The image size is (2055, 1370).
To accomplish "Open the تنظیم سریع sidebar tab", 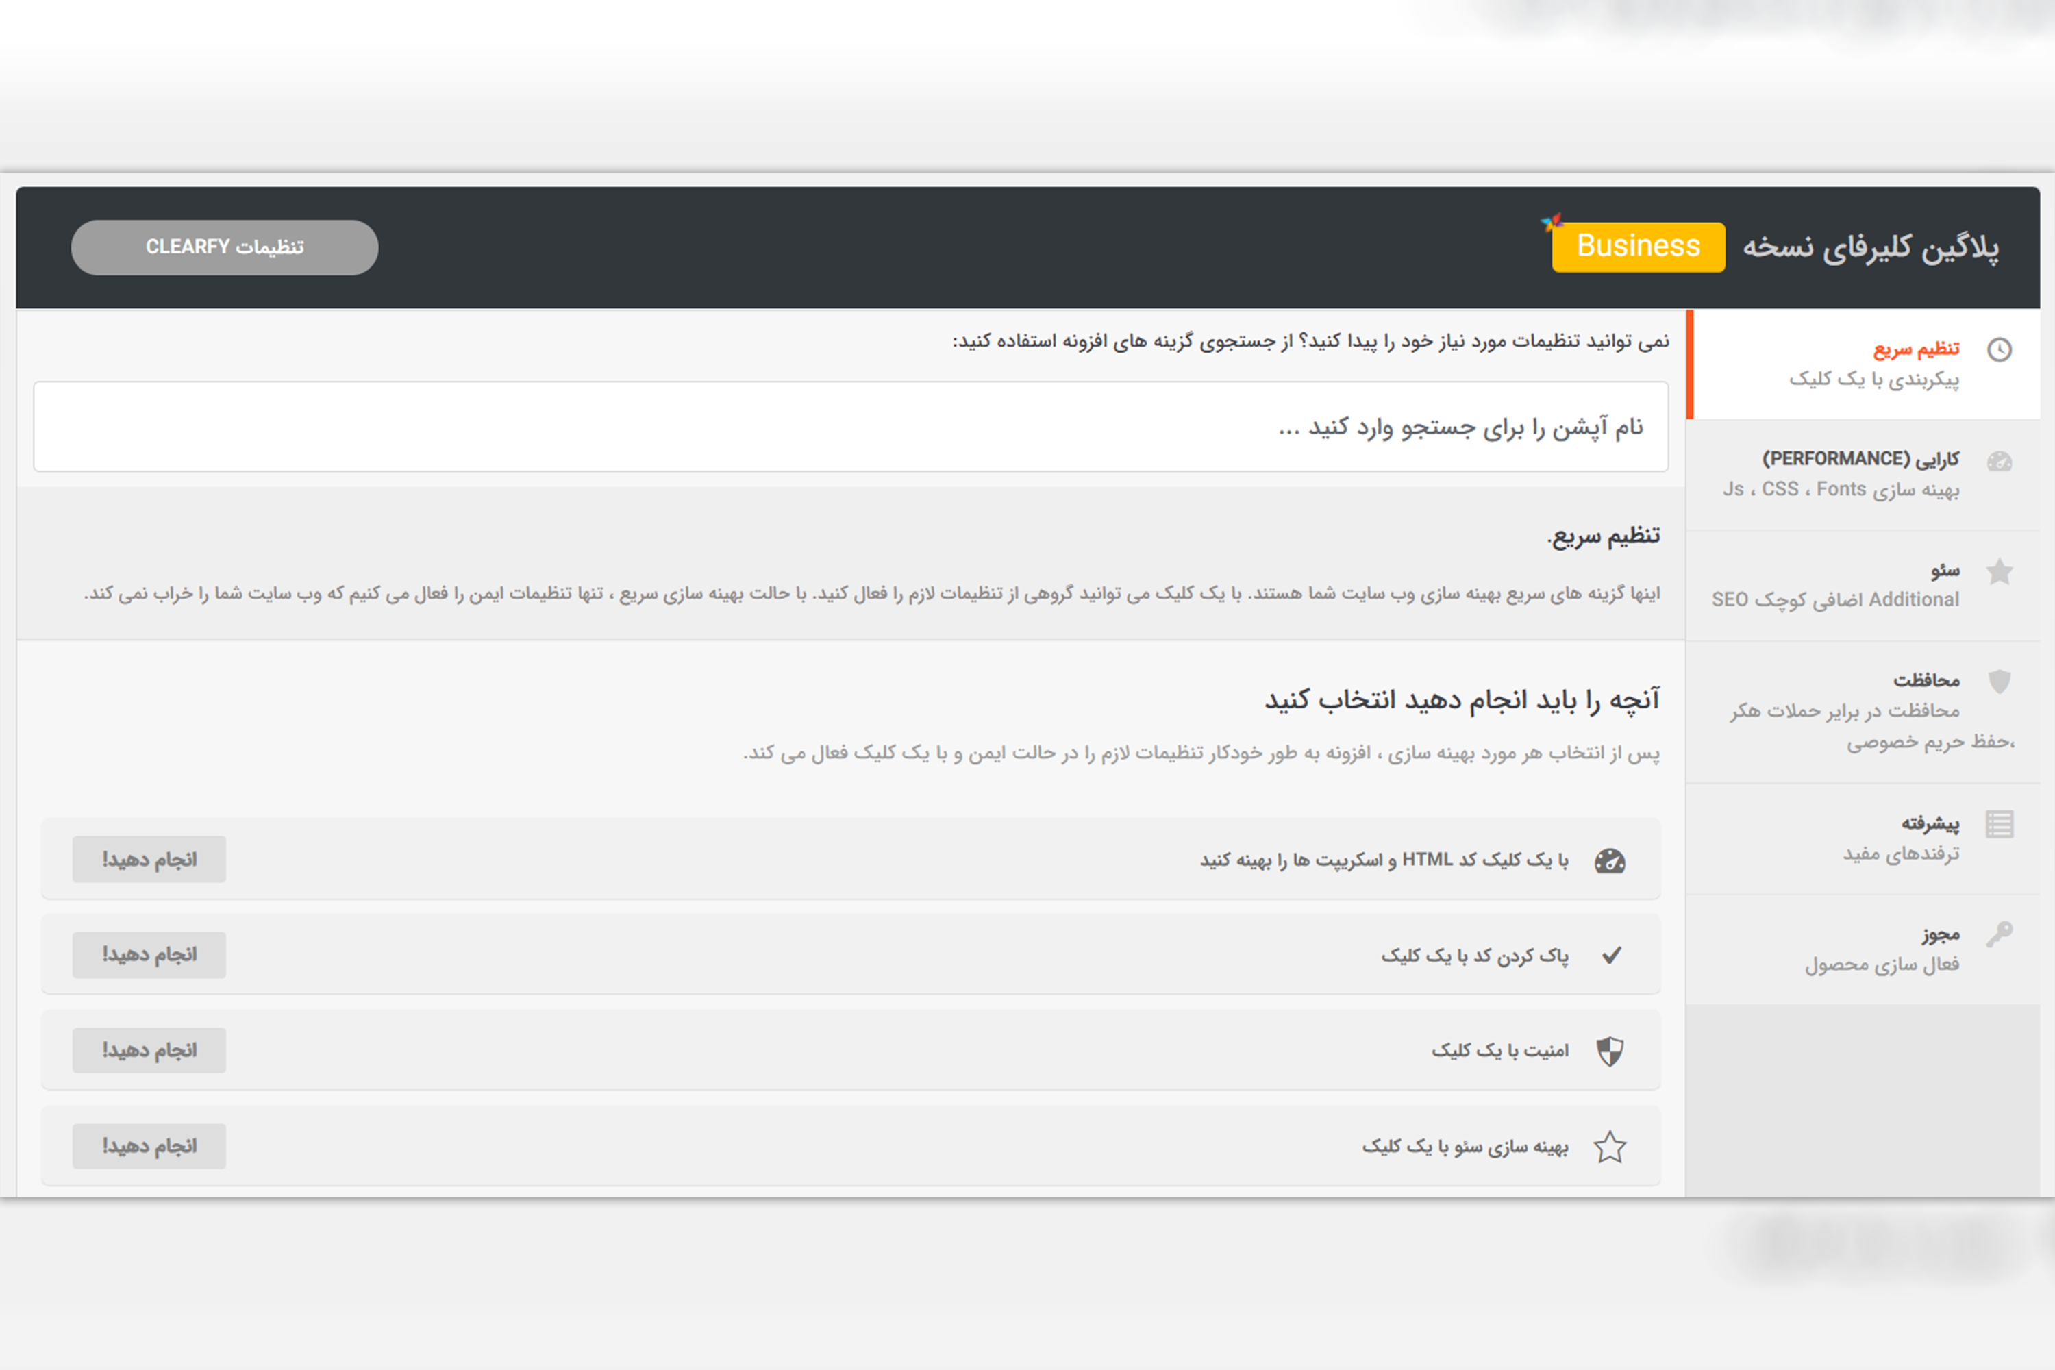I will (x=1915, y=349).
